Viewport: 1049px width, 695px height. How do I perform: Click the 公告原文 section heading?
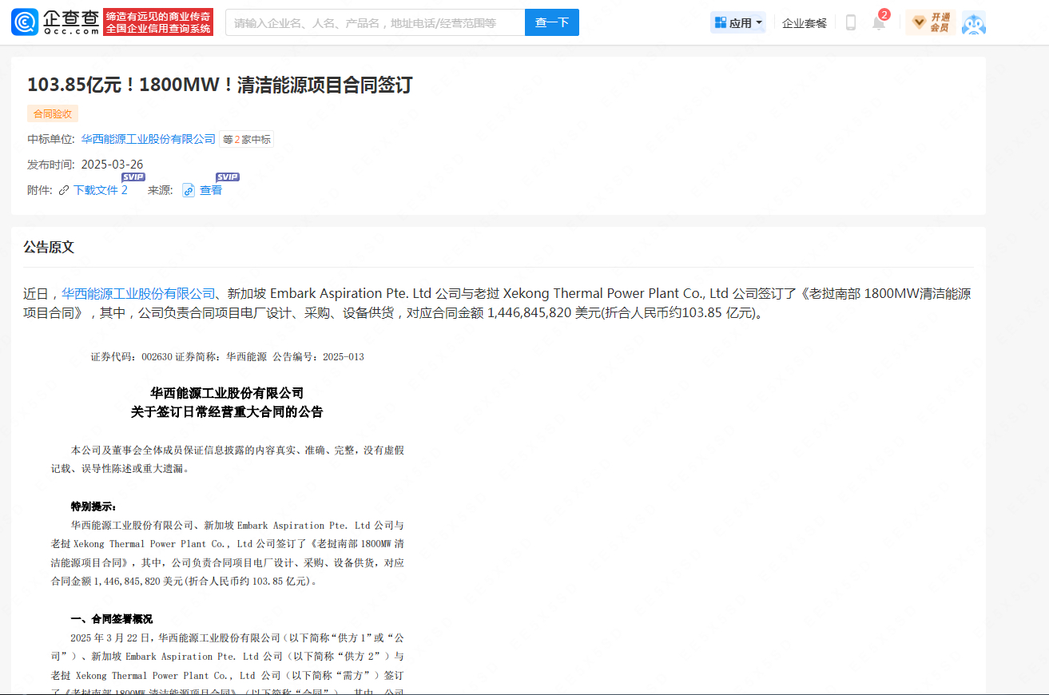point(49,247)
